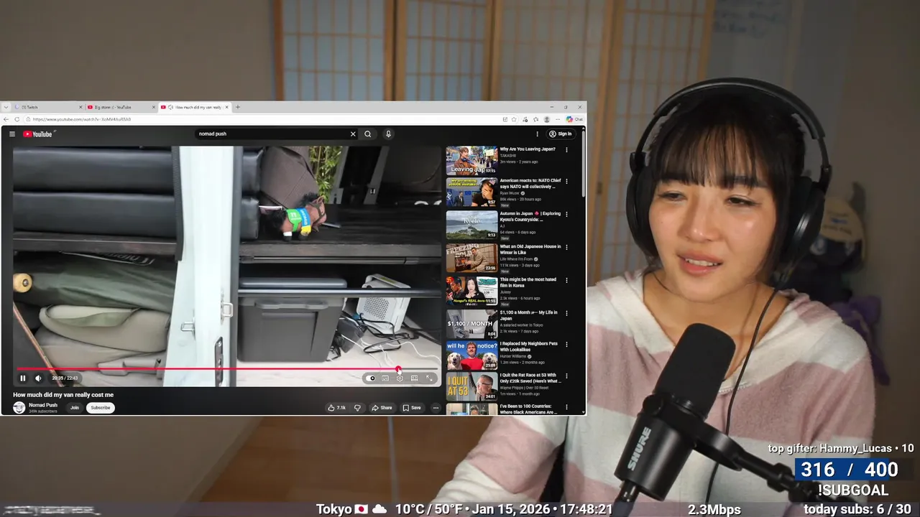Select the 'How much did my van really' tab
The width and height of the screenshot is (920, 517).
coord(194,107)
